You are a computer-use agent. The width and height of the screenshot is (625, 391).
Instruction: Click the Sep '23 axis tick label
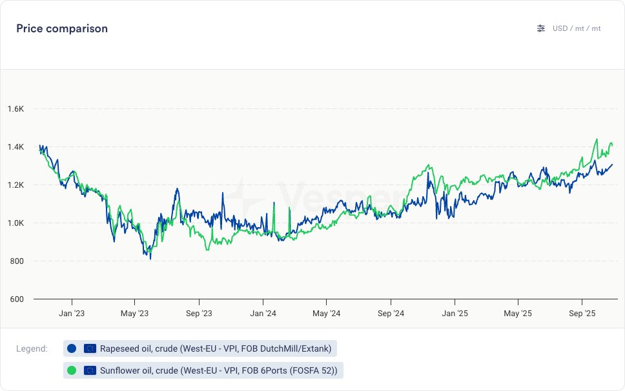(199, 314)
